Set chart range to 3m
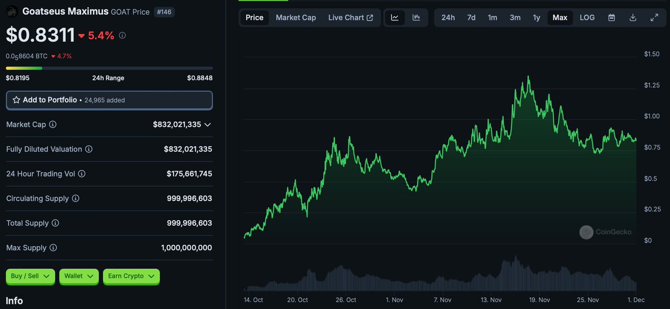The width and height of the screenshot is (670, 309). (x=515, y=17)
